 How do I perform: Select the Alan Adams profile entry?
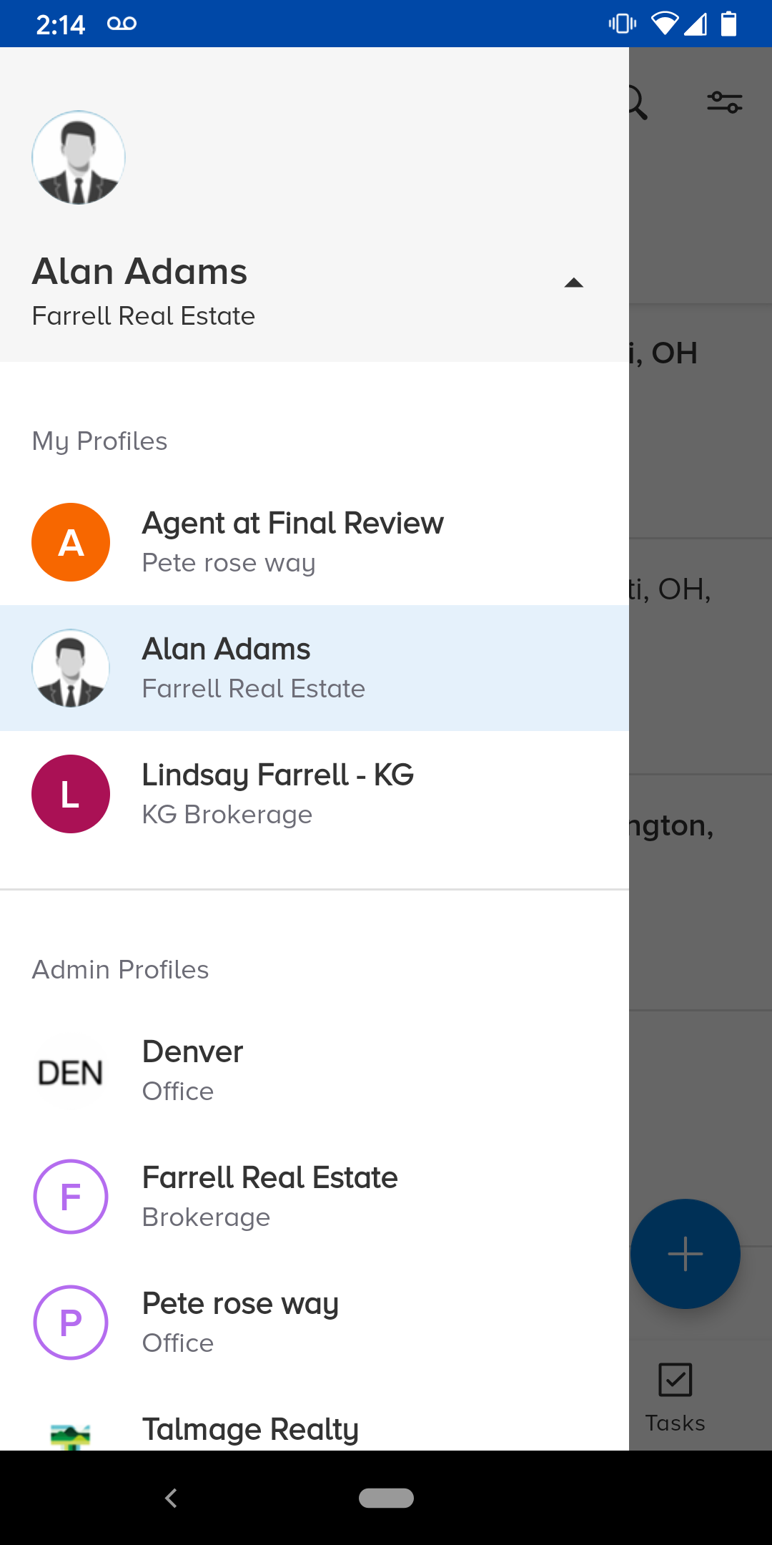pos(315,667)
